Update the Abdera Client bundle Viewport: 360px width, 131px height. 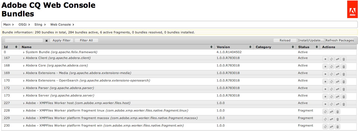click(337, 59)
